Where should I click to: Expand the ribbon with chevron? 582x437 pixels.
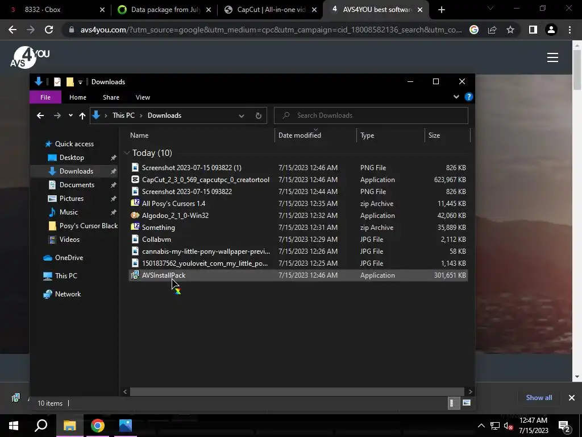pos(456,97)
